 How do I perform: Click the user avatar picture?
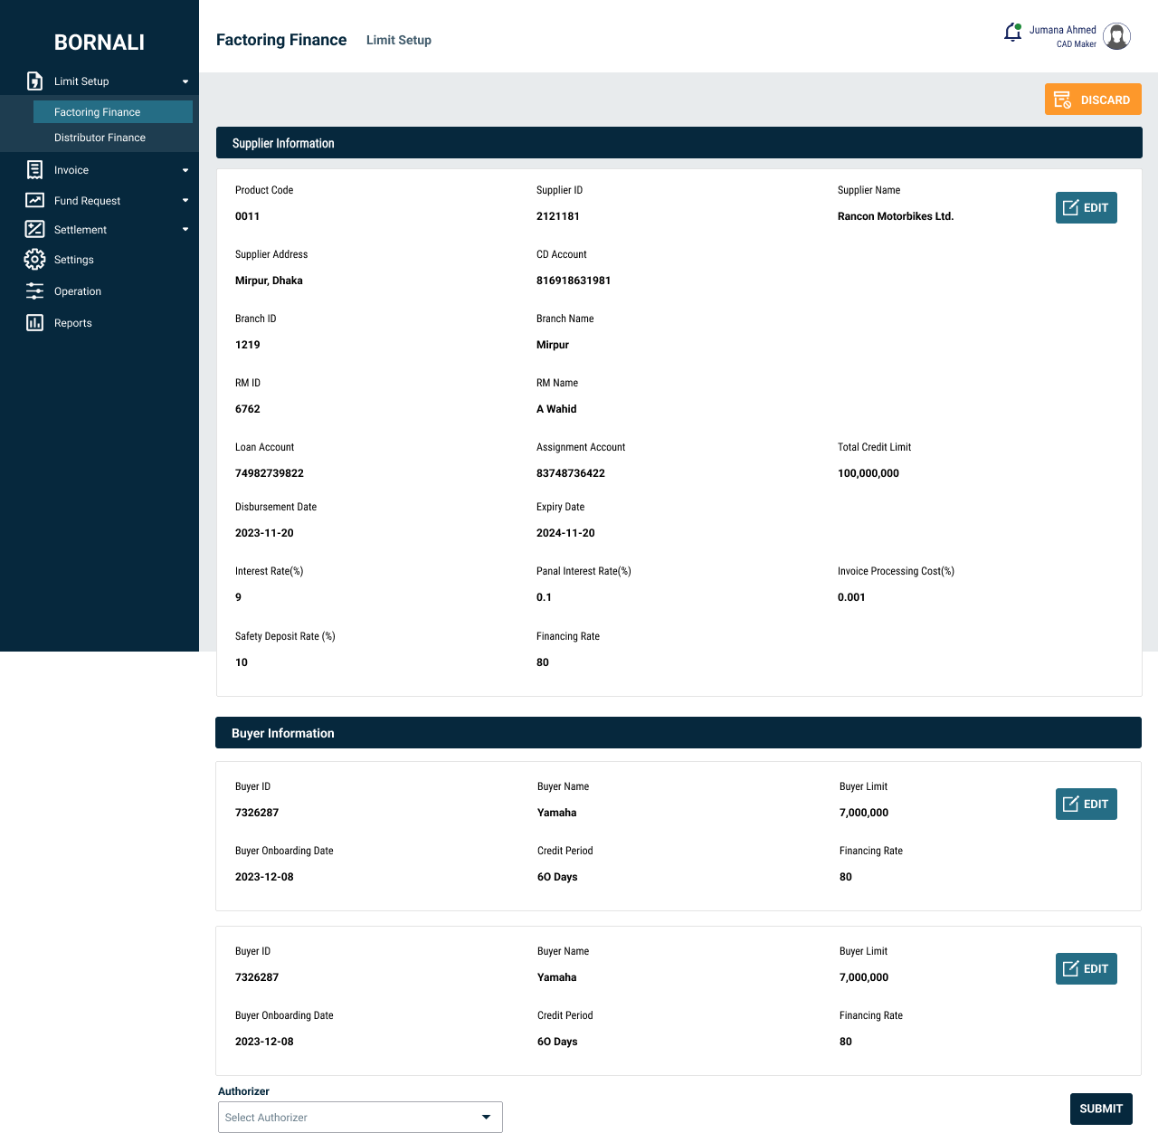(1117, 36)
